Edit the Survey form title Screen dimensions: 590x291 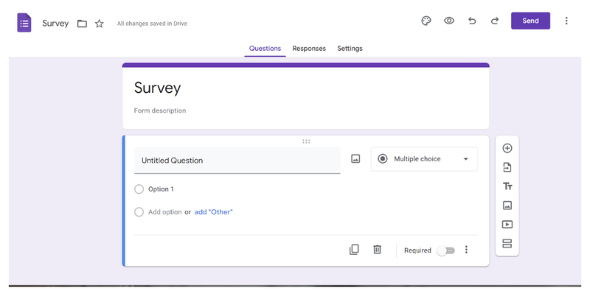point(157,88)
